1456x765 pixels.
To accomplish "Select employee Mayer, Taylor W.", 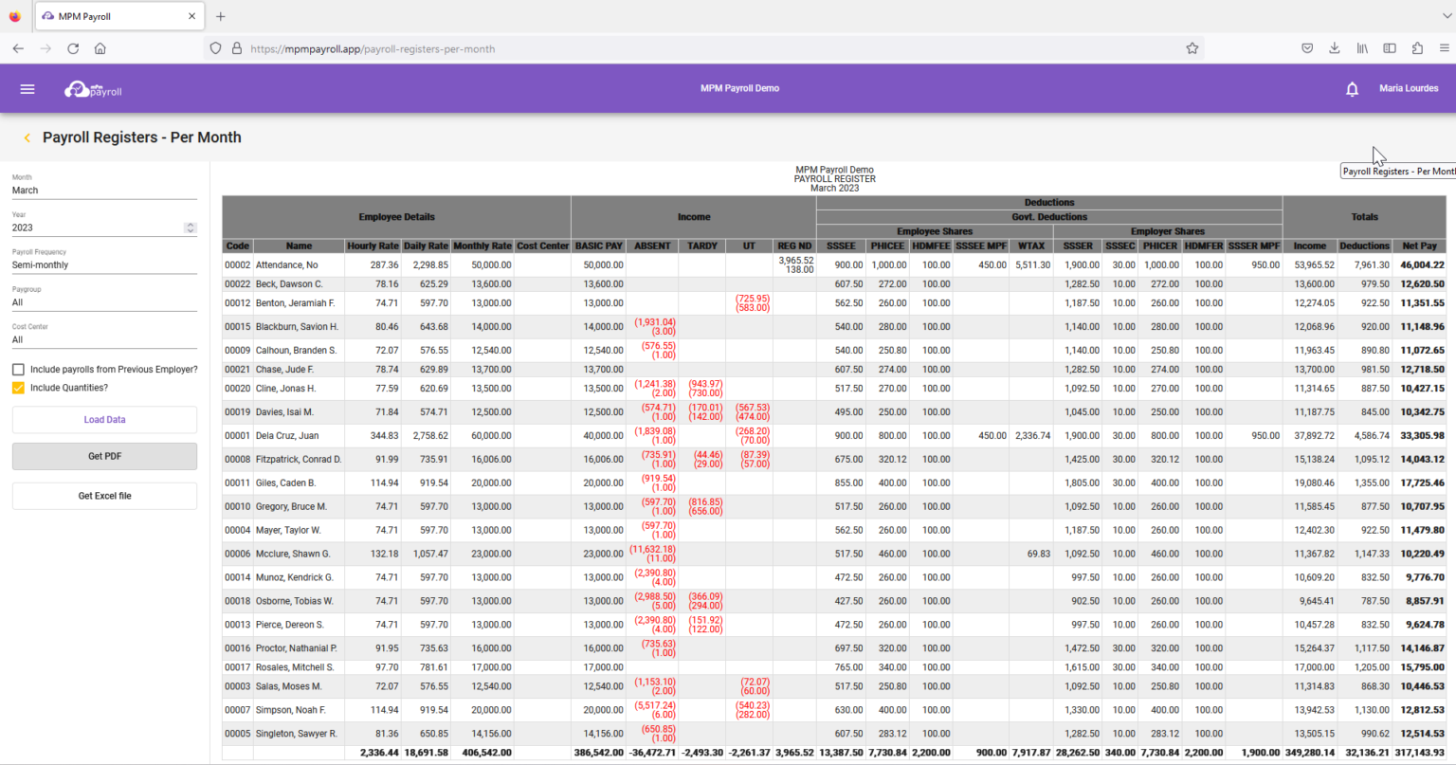I will tap(834, 531).
